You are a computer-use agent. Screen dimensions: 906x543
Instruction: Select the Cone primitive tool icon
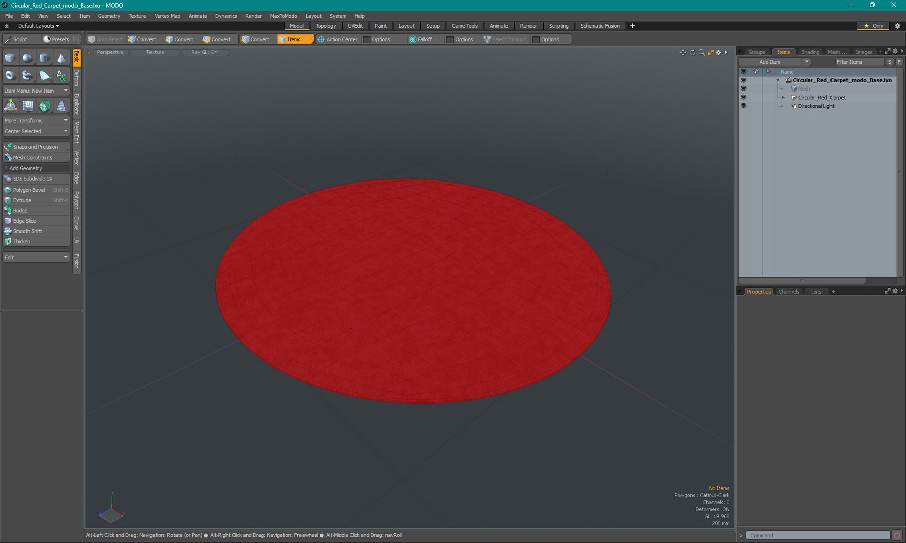[x=61, y=58]
